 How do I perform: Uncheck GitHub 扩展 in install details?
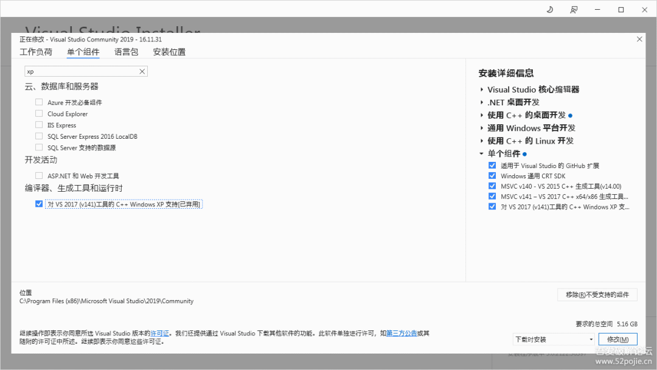pyautogui.click(x=492, y=166)
